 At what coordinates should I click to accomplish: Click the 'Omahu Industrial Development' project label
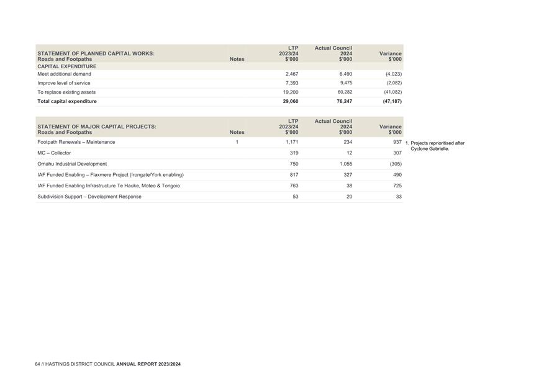pos(72,164)
